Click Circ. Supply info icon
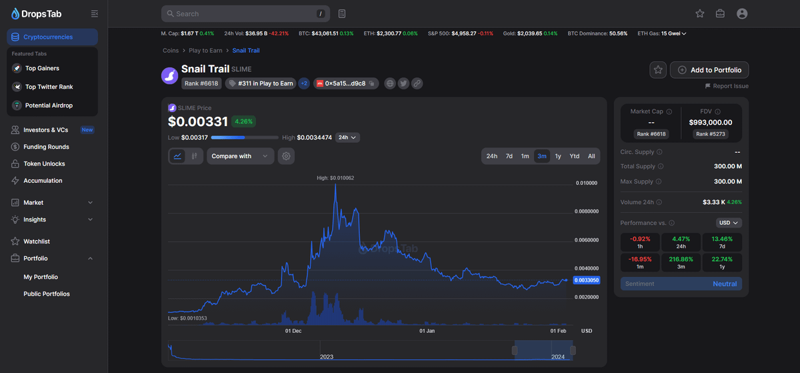 pyautogui.click(x=661, y=152)
